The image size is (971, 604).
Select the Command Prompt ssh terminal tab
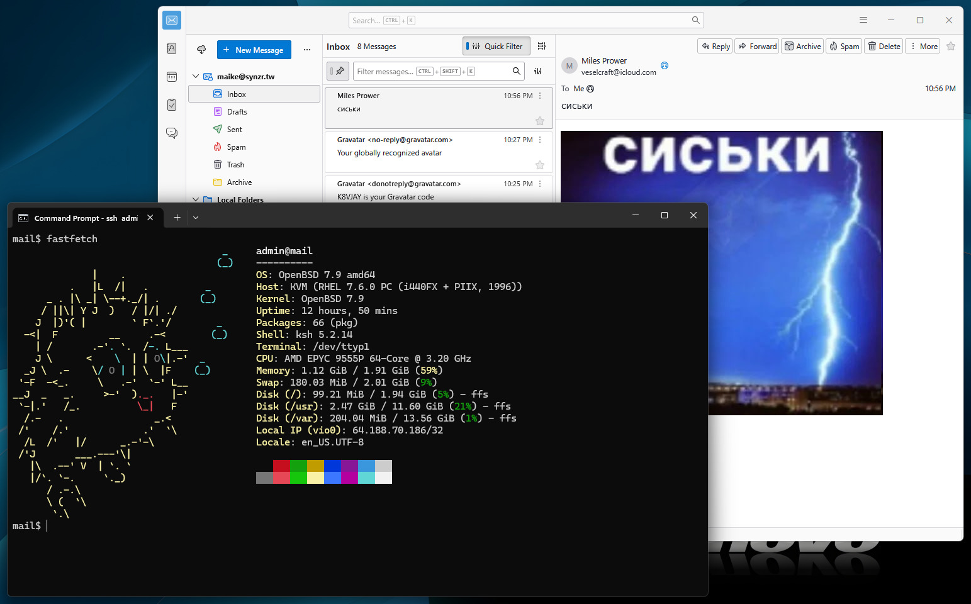(86, 218)
